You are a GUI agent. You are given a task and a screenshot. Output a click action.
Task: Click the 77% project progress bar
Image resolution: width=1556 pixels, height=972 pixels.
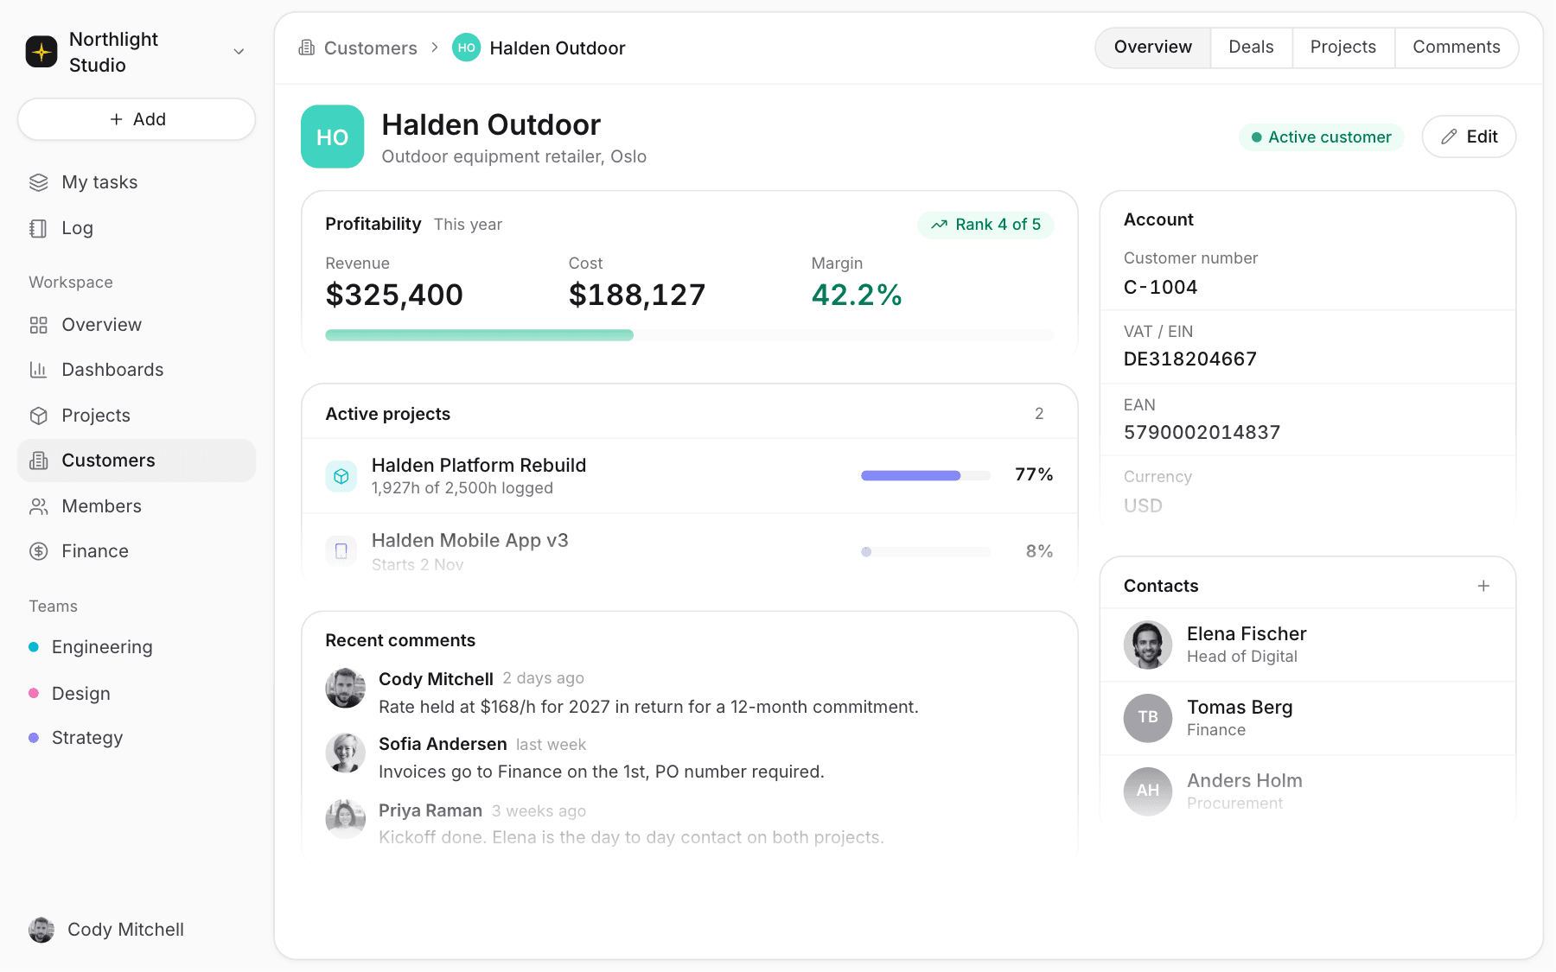pyautogui.click(x=926, y=475)
